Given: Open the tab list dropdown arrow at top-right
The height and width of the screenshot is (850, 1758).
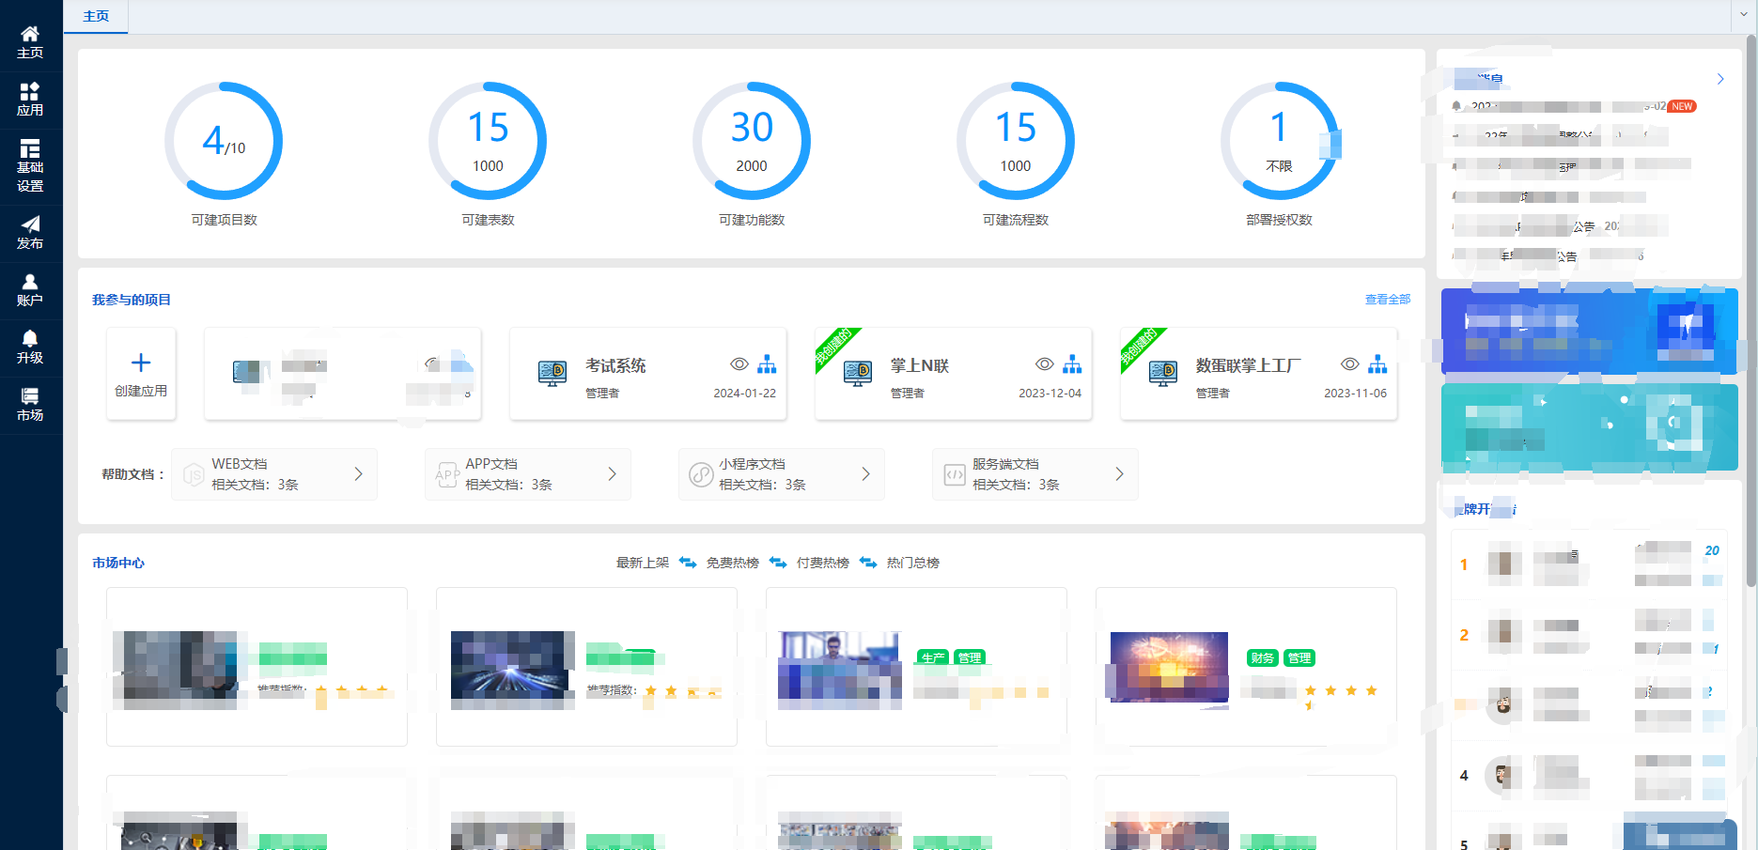Looking at the screenshot, I should pyautogui.click(x=1745, y=15).
